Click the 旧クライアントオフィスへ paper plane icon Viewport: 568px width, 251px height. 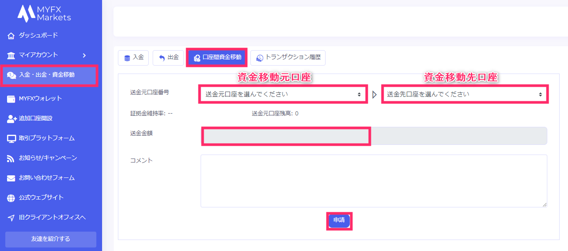tap(11, 218)
